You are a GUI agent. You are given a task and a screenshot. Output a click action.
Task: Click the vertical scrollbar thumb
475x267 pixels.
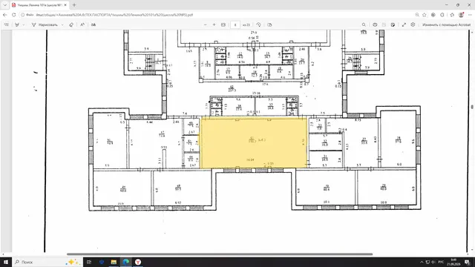tap(472, 107)
